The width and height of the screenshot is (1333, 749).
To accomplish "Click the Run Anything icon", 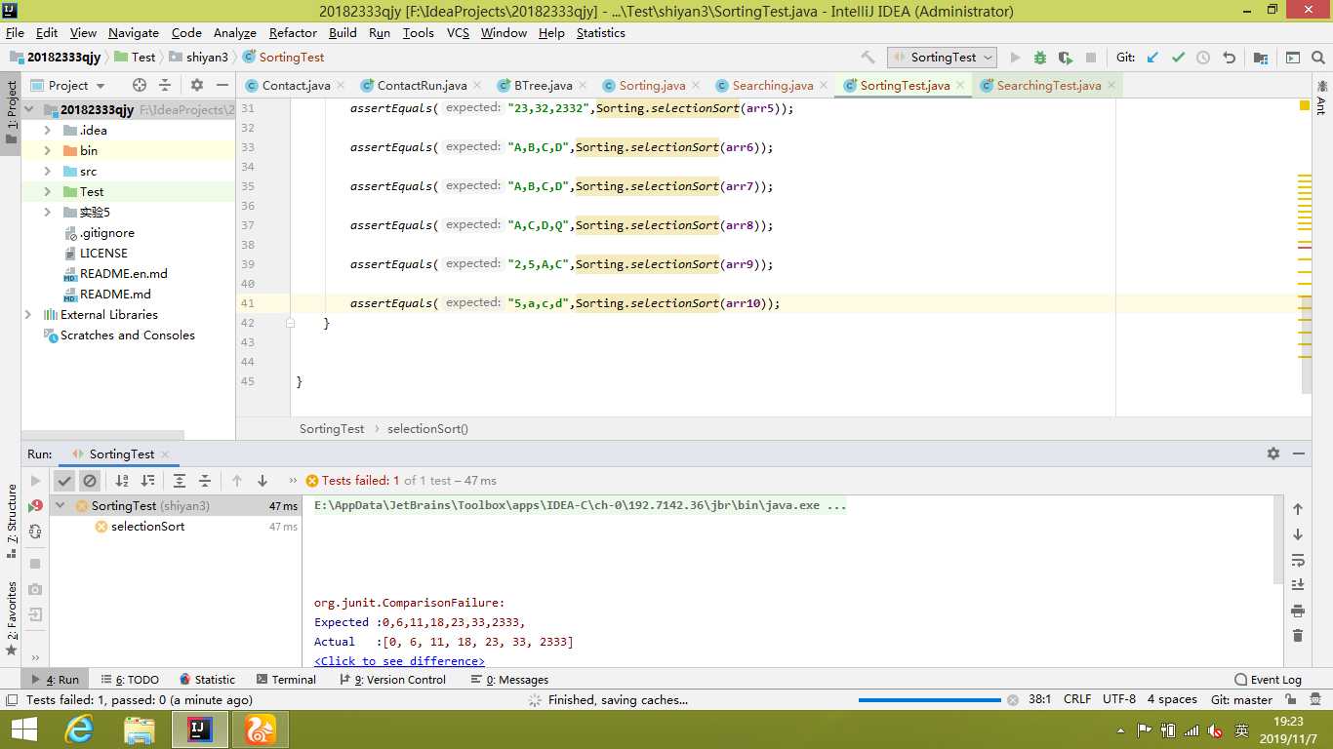I will pyautogui.click(x=1293, y=58).
